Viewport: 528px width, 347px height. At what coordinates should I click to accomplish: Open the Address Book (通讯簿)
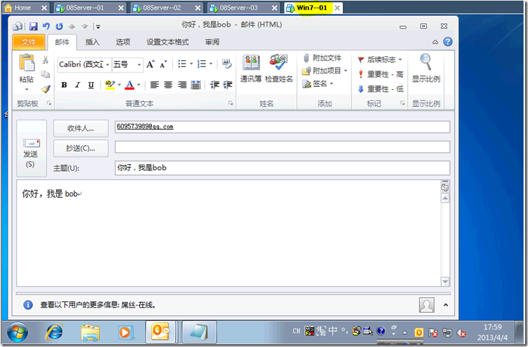click(251, 68)
